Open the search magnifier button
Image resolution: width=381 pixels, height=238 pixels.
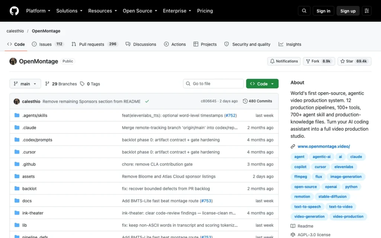[x=304, y=11]
